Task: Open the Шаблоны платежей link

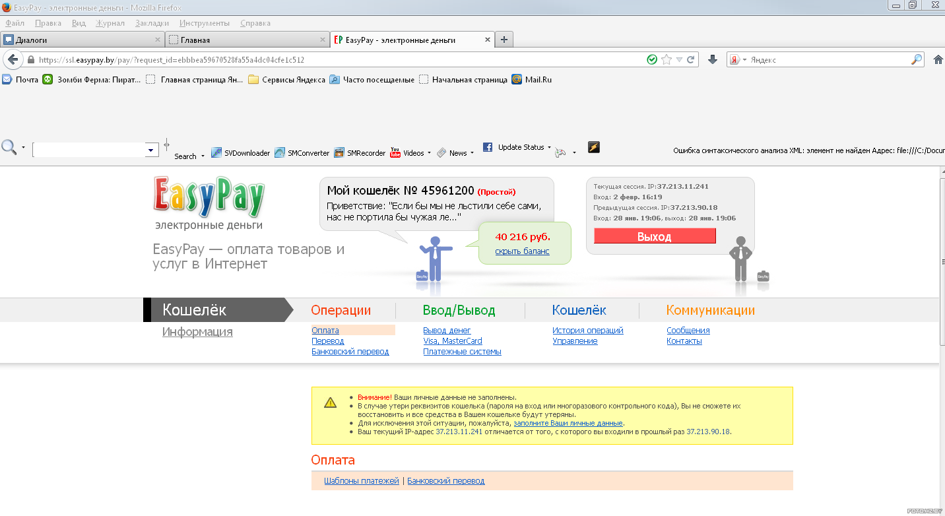Action: click(x=362, y=481)
